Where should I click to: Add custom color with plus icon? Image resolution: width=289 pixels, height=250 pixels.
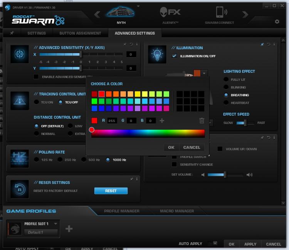pos(162,121)
